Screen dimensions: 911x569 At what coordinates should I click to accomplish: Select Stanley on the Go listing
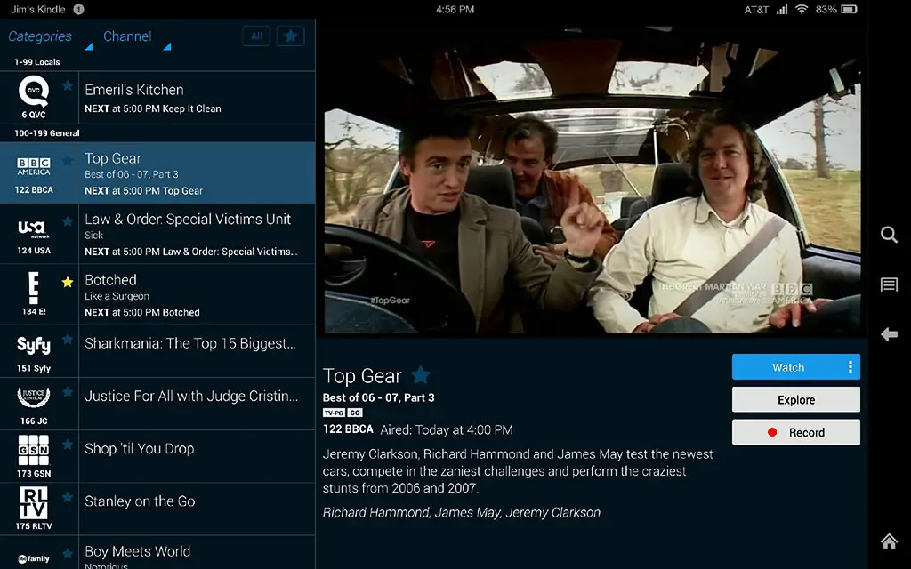click(197, 509)
